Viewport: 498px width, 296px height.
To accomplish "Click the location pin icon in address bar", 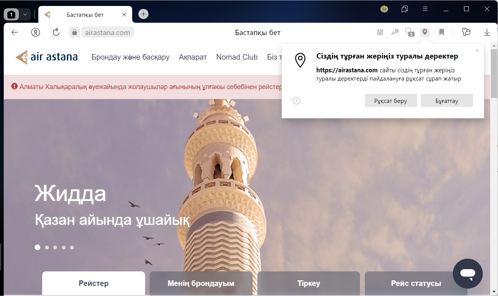I will click(x=425, y=32).
